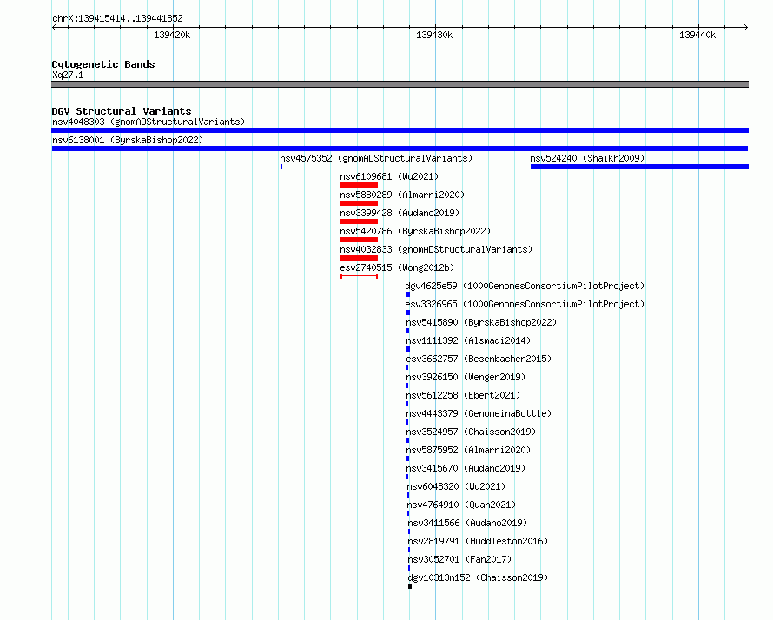Click the Cytogenetic Bands track title
Image resolution: width=773 pixels, height=620 pixels.
coord(103,64)
